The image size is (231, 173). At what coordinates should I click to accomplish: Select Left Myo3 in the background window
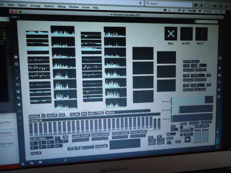(x=6, y=133)
